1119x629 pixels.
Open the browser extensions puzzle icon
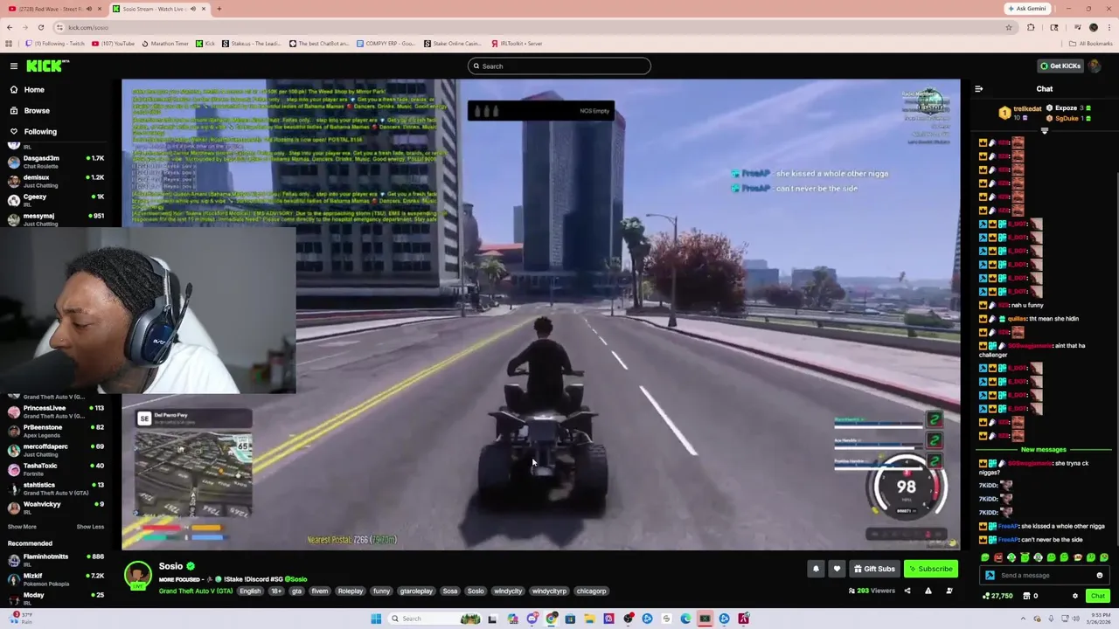point(1031,27)
